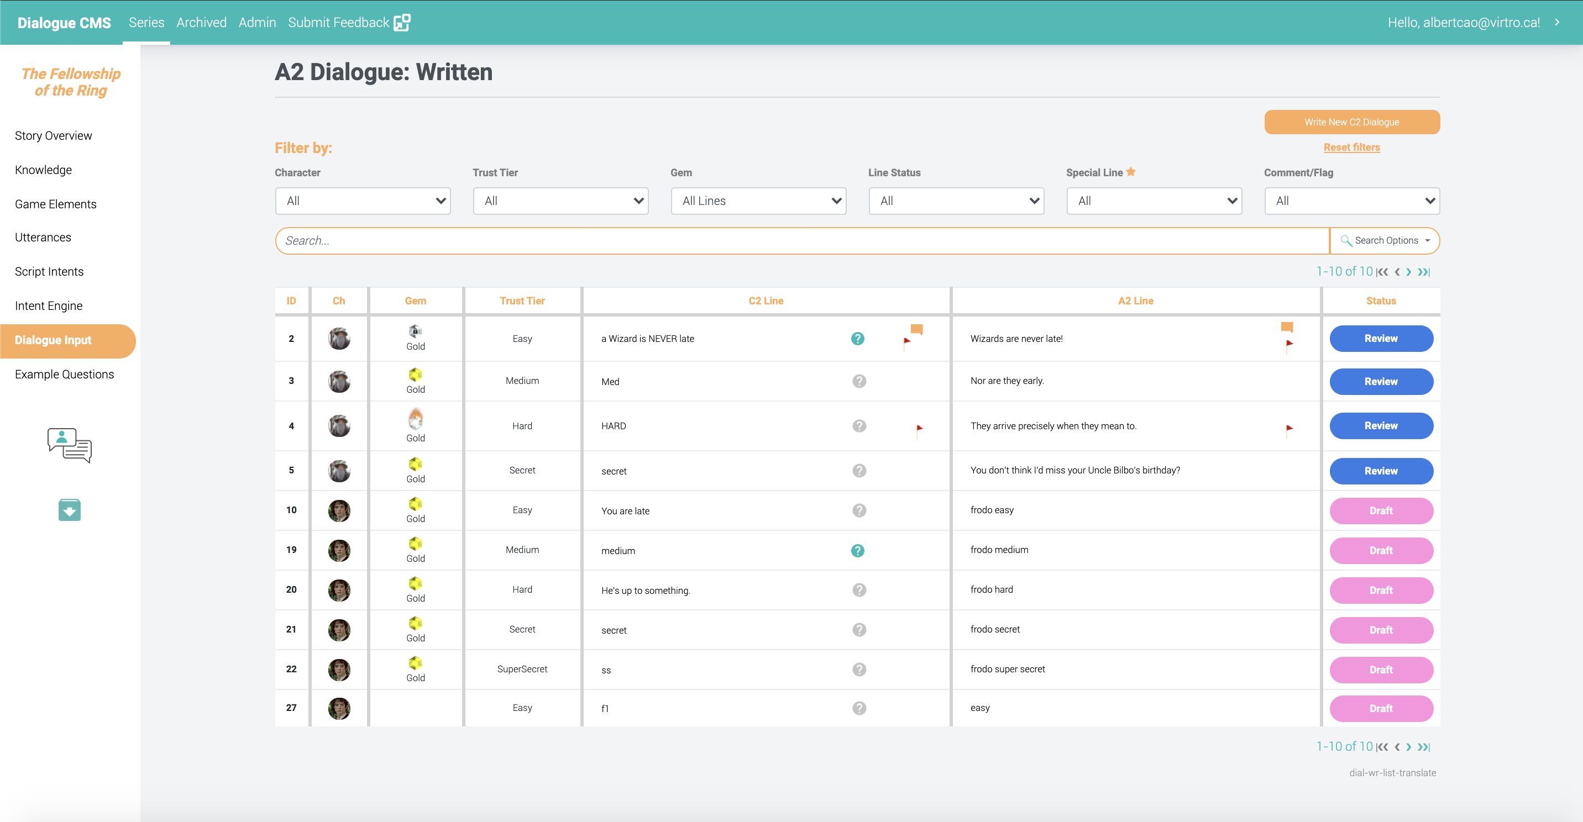Click teal question mark icon in 'medium' row
Viewport: 1583px width, 822px height.
tap(858, 550)
